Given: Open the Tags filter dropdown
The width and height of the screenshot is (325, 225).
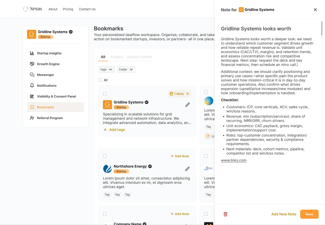Looking at the screenshot, I should pos(106,70).
